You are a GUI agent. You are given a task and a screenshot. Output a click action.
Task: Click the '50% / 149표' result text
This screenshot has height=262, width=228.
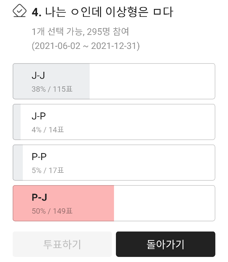coord(52,211)
